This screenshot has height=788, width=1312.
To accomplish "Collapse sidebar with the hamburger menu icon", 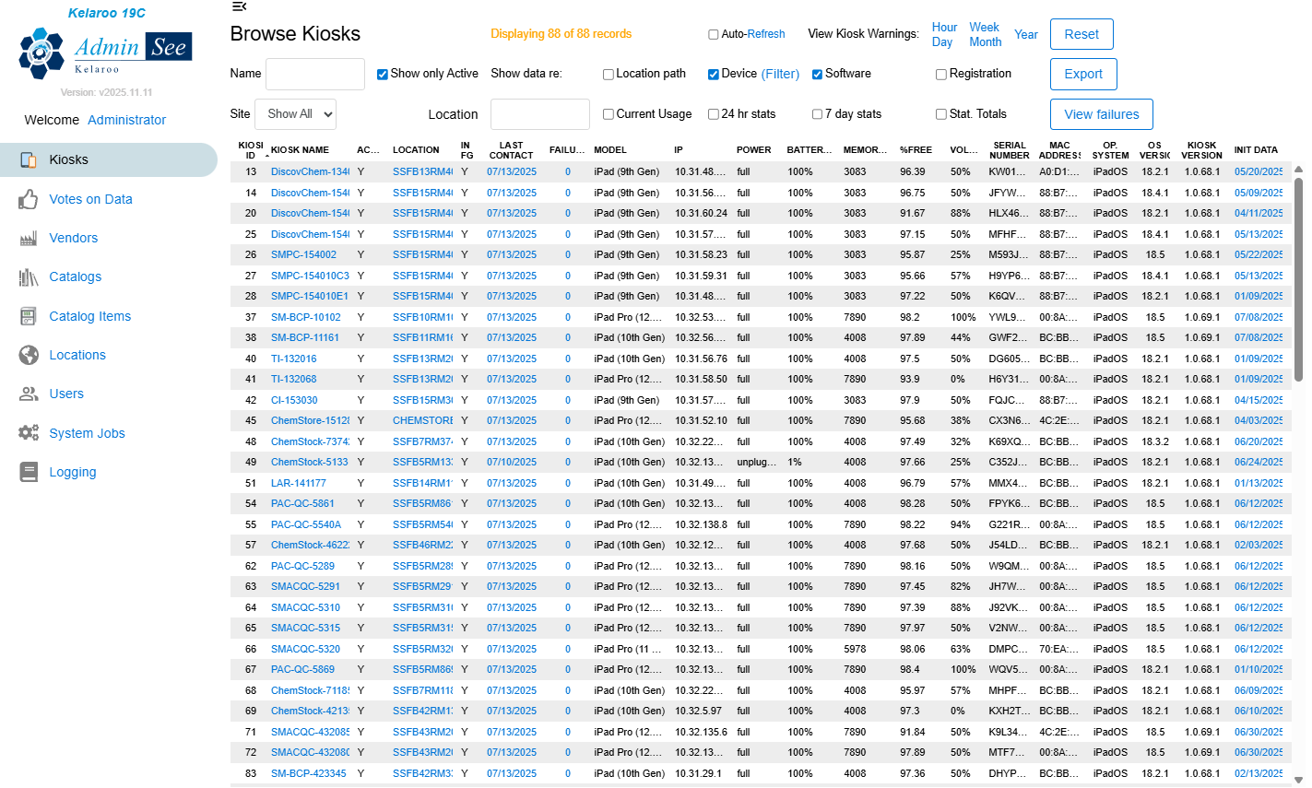I will 239,6.
